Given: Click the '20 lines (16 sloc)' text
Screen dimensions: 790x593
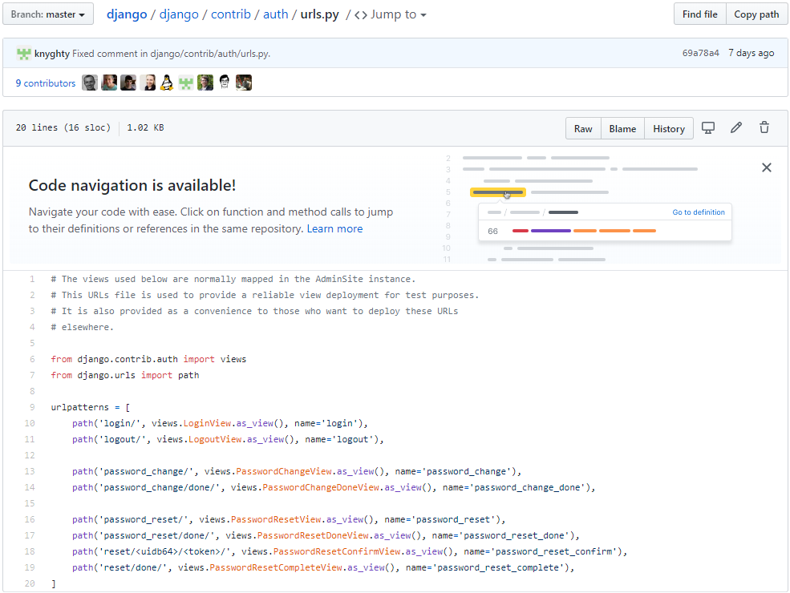Looking at the screenshot, I should click(63, 128).
